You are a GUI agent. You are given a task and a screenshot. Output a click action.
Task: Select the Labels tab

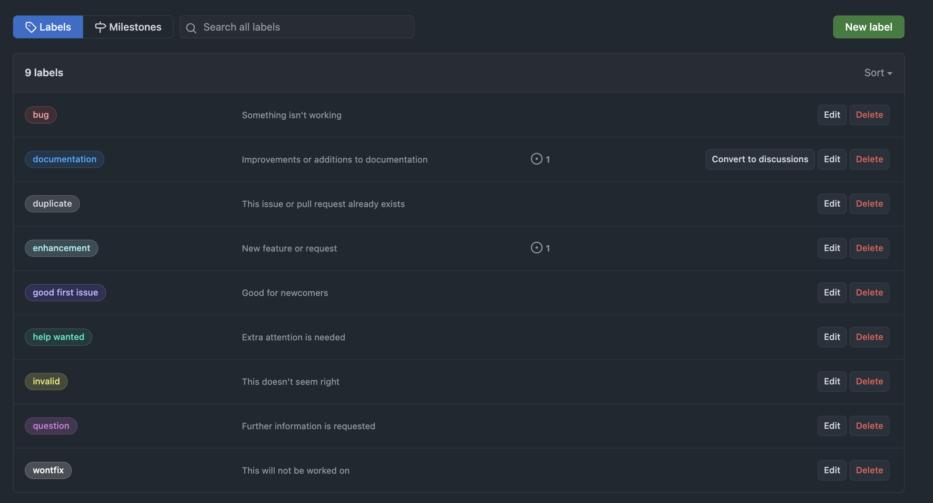(x=48, y=27)
